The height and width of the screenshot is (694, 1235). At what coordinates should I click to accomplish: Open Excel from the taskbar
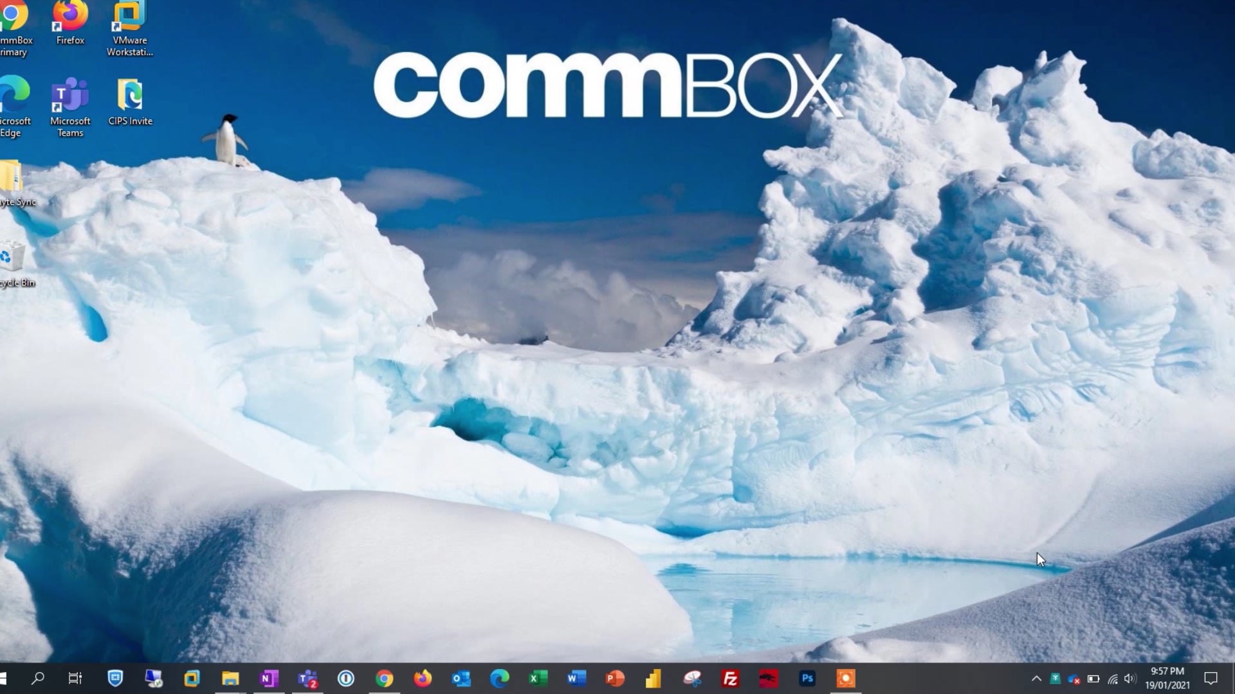(x=538, y=678)
